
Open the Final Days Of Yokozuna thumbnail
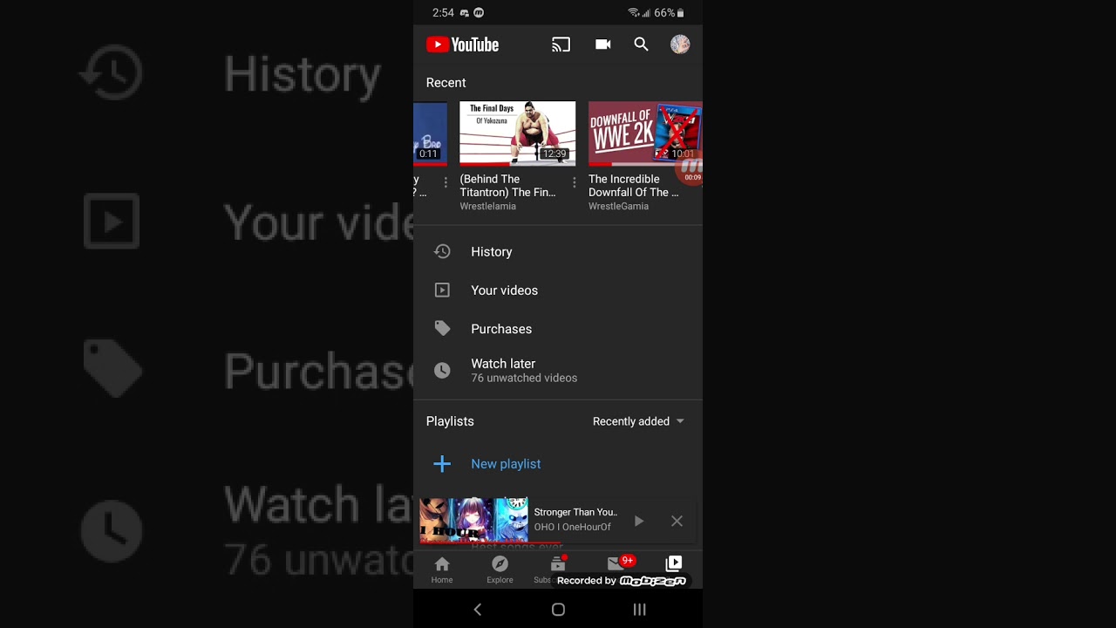click(517, 133)
